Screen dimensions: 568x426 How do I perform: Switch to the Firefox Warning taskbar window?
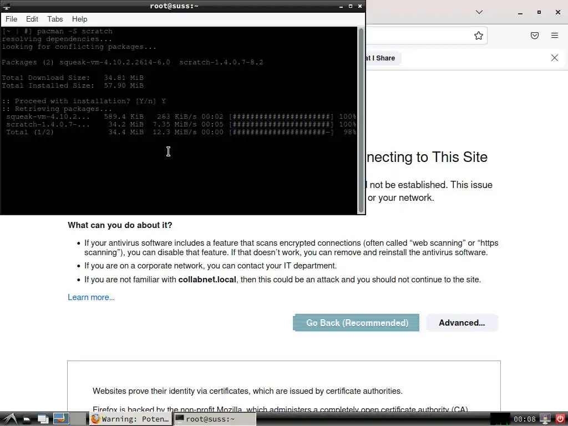[x=130, y=419]
